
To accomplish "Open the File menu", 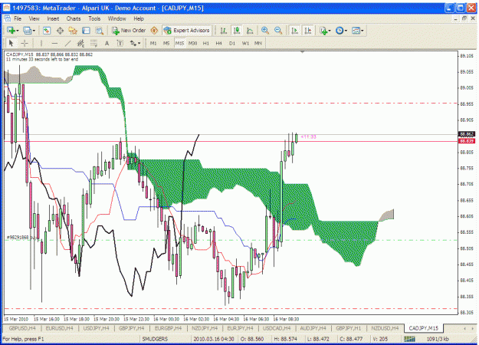I will pos(18,18).
